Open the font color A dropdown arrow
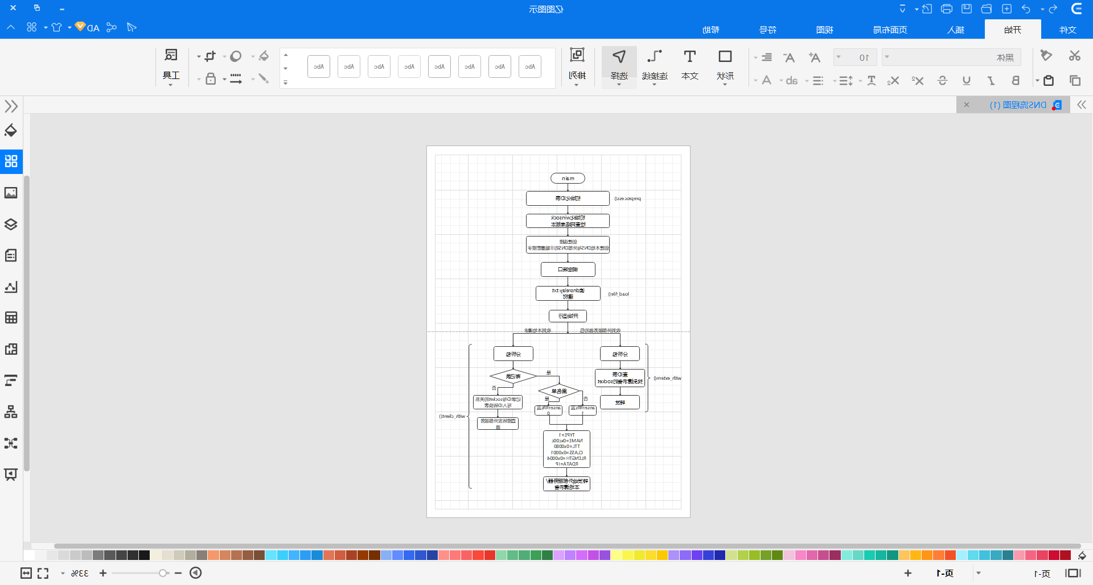Viewport: 1093px width, 585px height. (756, 81)
